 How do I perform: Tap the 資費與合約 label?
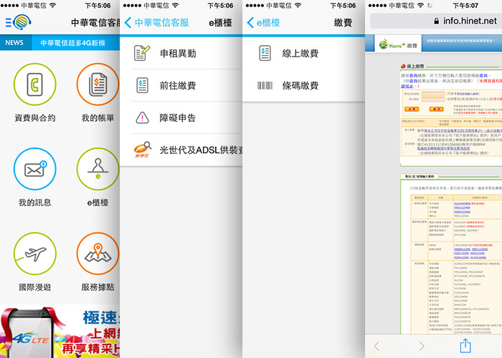click(35, 118)
